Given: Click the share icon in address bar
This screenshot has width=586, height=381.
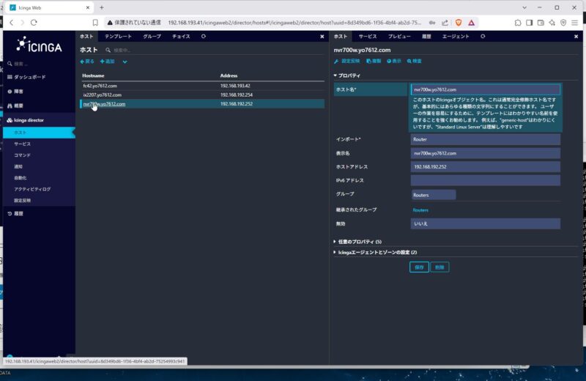Looking at the screenshot, I should pyautogui.click(x=445, y=23).
